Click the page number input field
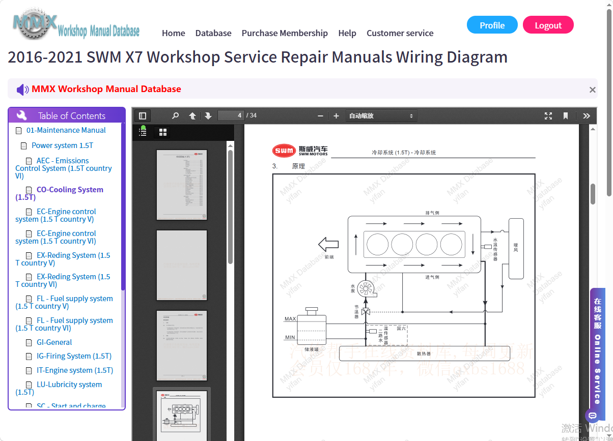The width and height of the screenshot is (613, 441). click(231, 115)
